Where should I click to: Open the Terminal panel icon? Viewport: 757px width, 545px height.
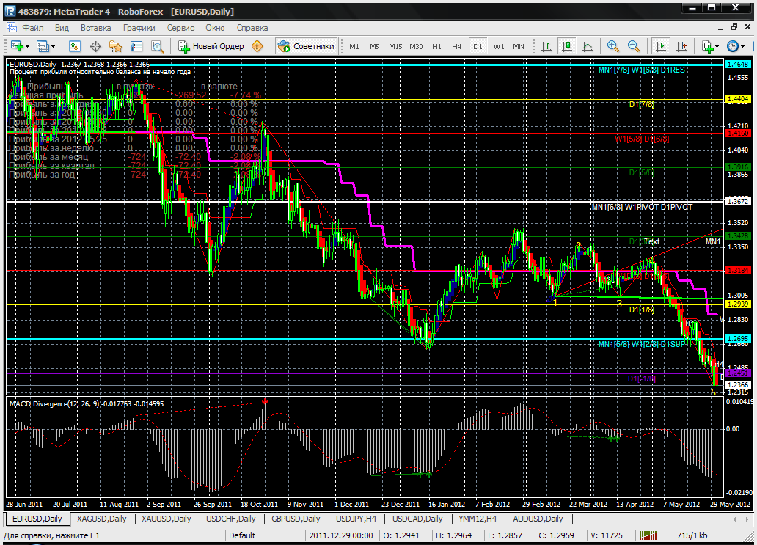pos(135,46)
